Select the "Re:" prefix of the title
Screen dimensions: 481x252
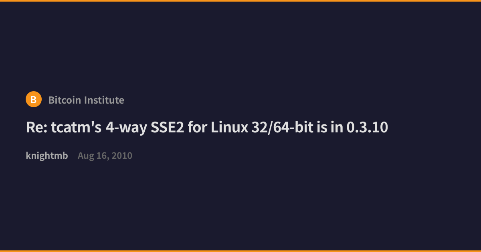36,128
